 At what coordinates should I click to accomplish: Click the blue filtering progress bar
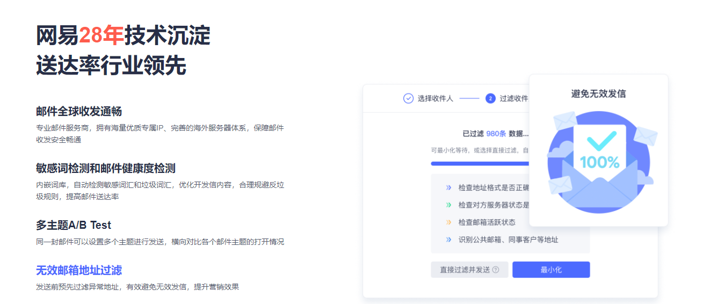(479, 163)
